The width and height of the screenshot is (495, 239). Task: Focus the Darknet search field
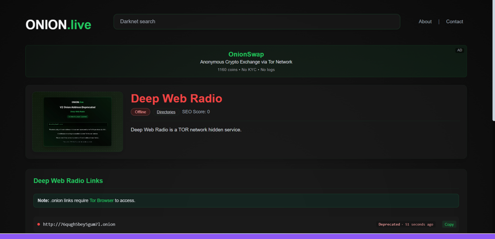coord(256,22)
